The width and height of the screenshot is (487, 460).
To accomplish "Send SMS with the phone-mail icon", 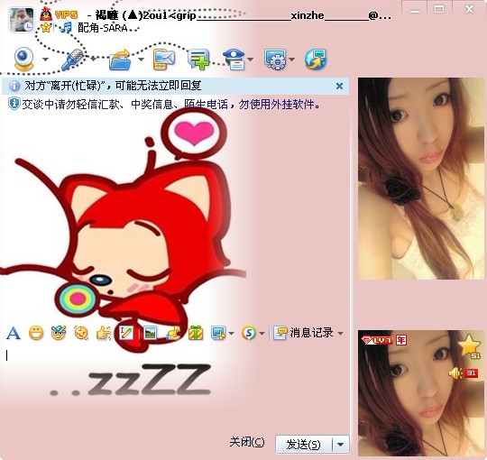I will tap(164, 59).
